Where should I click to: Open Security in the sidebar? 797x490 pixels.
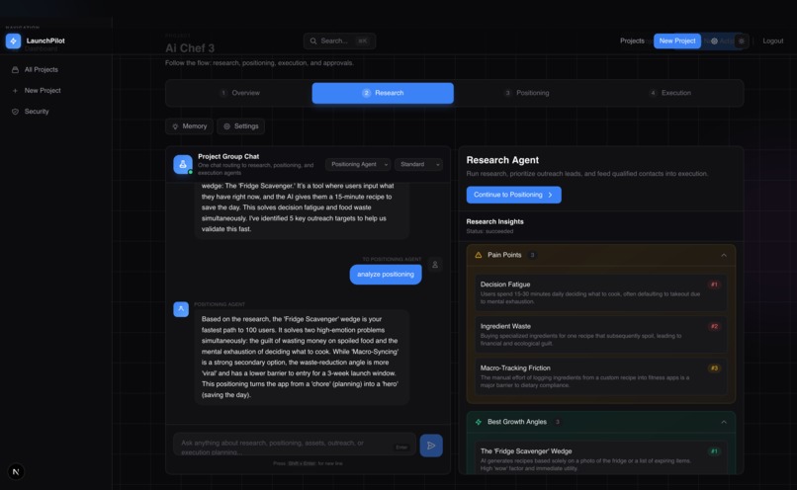pyautogui.click(x=37, y=112)
